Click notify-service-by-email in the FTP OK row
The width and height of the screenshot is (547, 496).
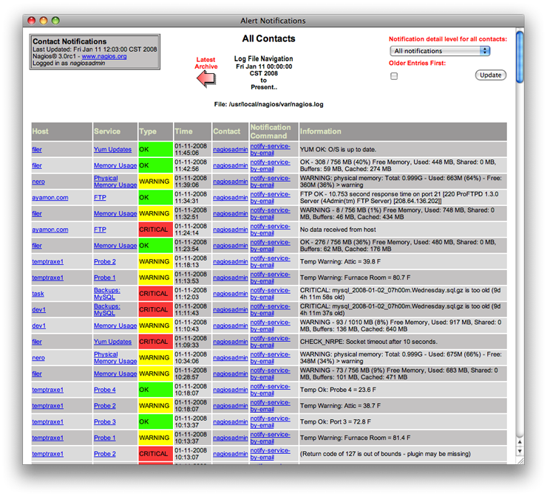point(271,197)
